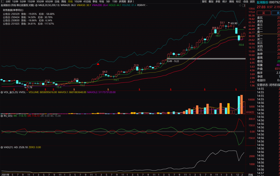Open the 画线 drawing tools
The height and width of the screenshot is (176, 280).
coord(232,2)
